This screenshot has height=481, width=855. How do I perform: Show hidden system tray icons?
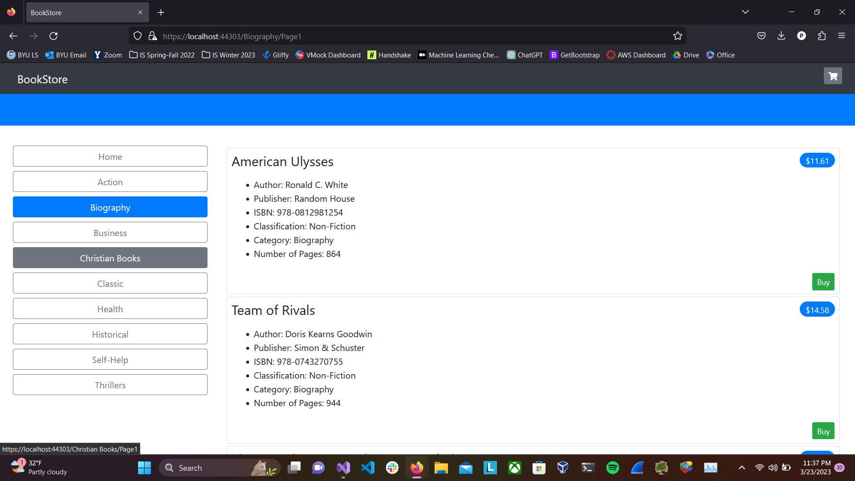[742, 468]
